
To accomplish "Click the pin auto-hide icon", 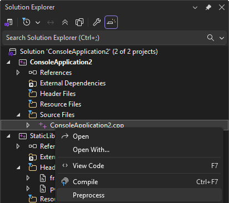I will (x=208, y=8).
